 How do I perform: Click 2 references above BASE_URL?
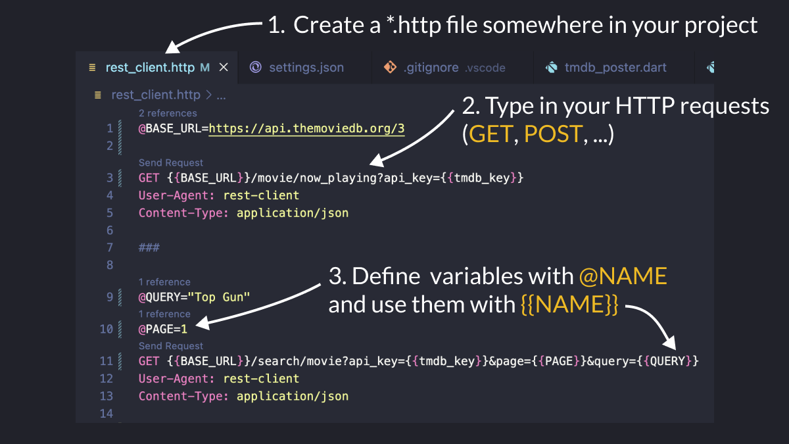tap(168, 113)
